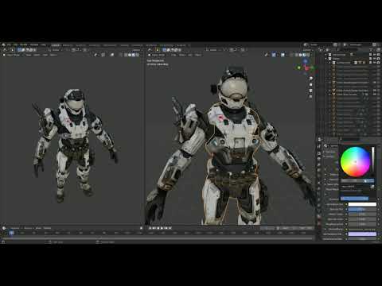Screen dimensions: 382x286
Task: Enable rendered shading in right viewport
Action: click(308, 55)
